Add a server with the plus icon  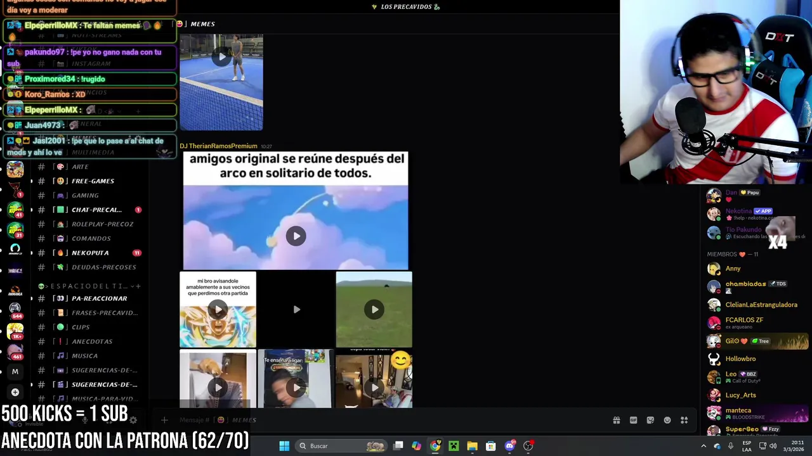(x=15, y=392)
